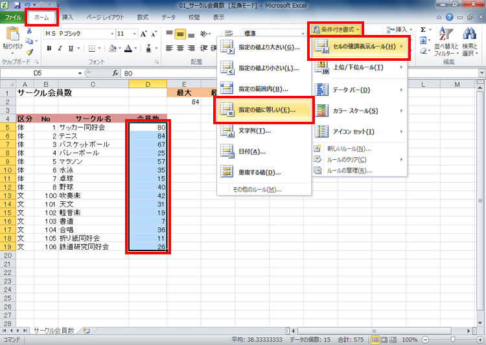Click the decrease indent icon
The image size is (486, 345).
point(203,49)
